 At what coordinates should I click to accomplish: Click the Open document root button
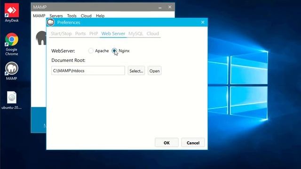point(155,71)
